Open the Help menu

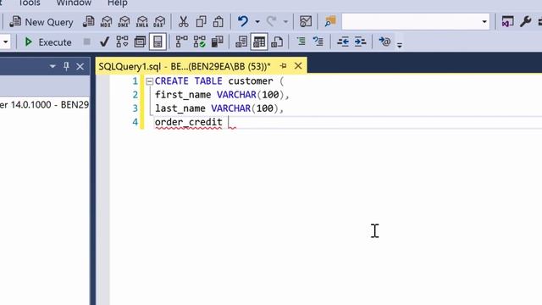[118, 3]
